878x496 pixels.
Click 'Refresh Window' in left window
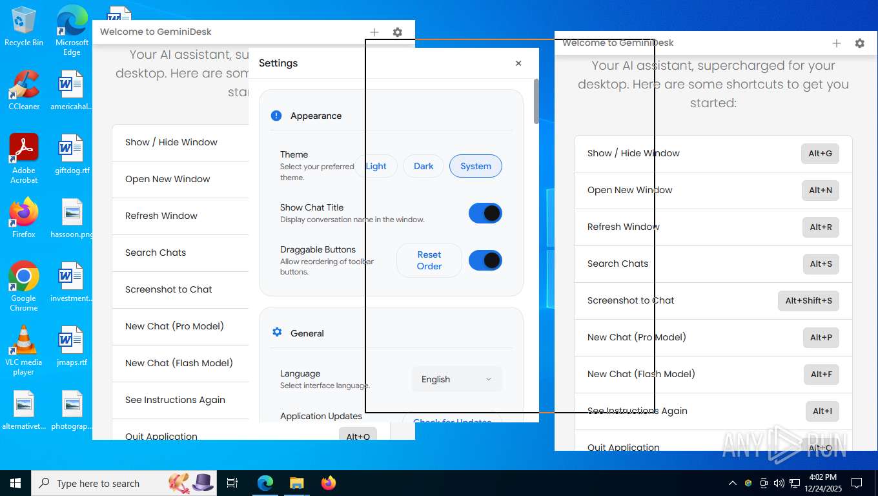tap(161, 216)
